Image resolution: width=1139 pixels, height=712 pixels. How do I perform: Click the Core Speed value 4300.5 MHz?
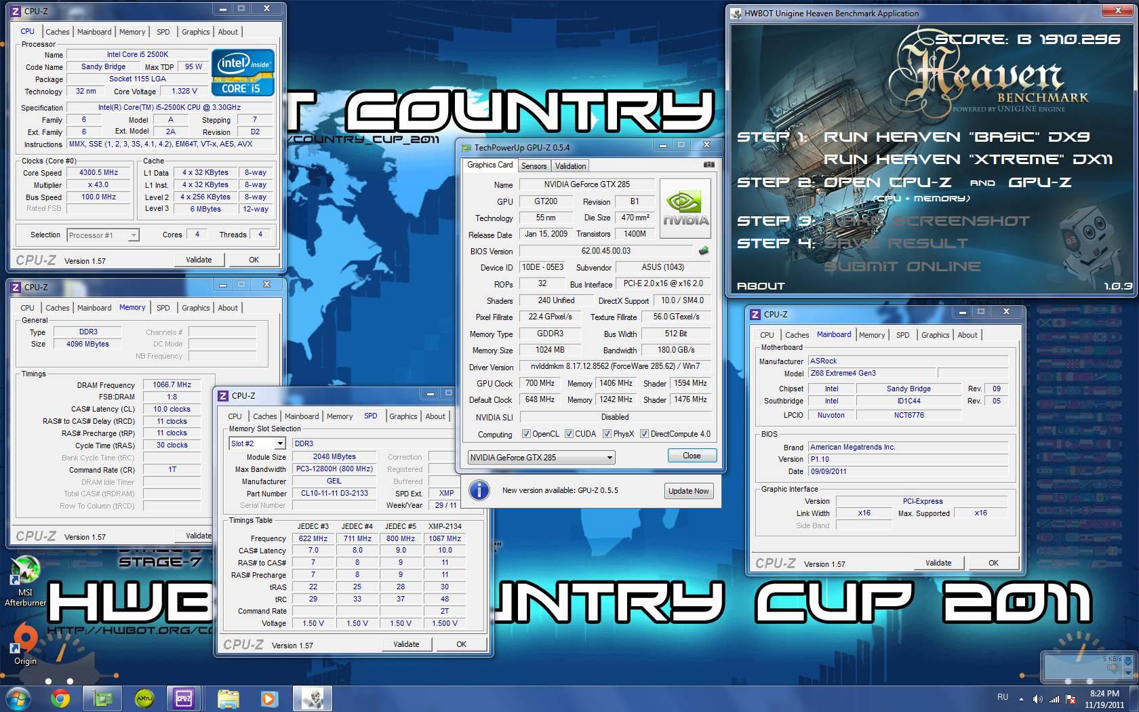99,172
